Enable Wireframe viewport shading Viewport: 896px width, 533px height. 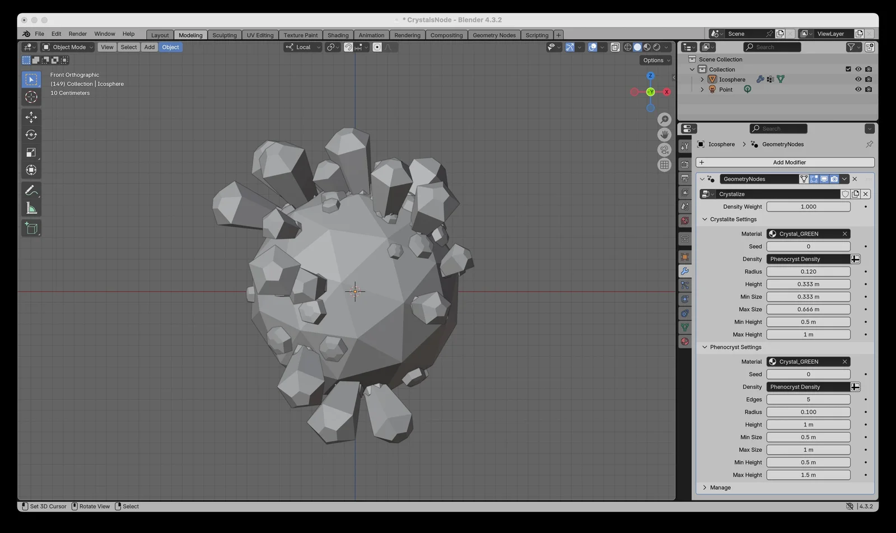pos(628,47)
